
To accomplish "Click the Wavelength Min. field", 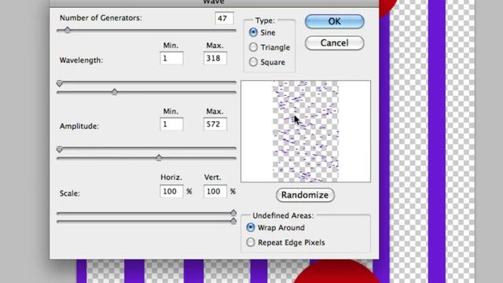I will click(171, 58).
